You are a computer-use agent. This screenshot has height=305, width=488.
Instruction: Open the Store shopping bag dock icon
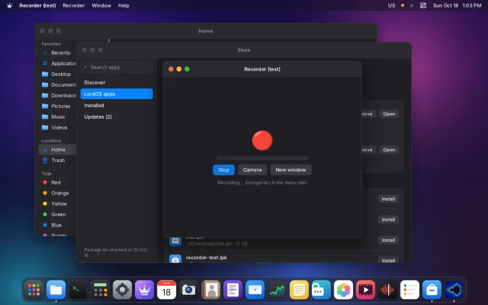click(x=432, y=289)
